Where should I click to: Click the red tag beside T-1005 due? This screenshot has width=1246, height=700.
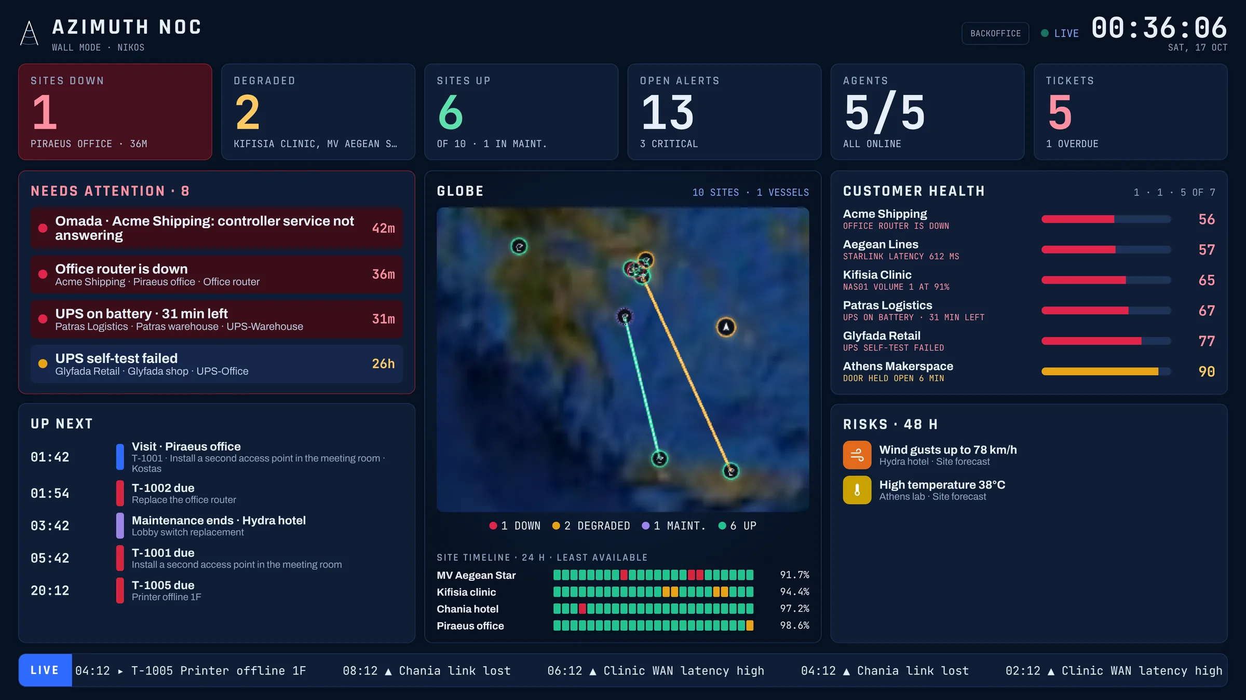(120, 590)
